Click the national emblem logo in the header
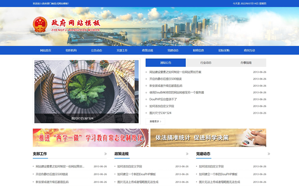Image resolution: width=299 pixels, height=187 pixels. point(40,24)
